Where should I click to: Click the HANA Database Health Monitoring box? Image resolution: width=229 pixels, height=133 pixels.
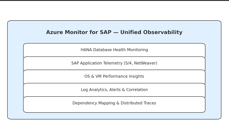click(114, 50)
